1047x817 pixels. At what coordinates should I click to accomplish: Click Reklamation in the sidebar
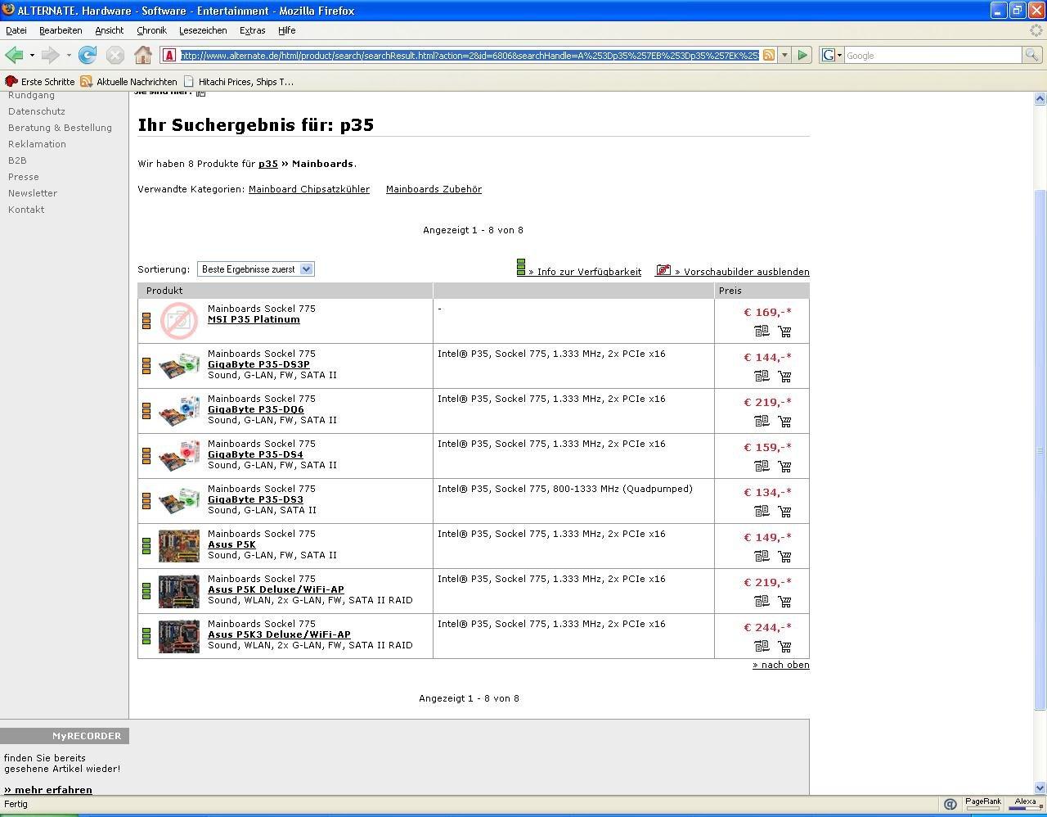pos(37,144)
